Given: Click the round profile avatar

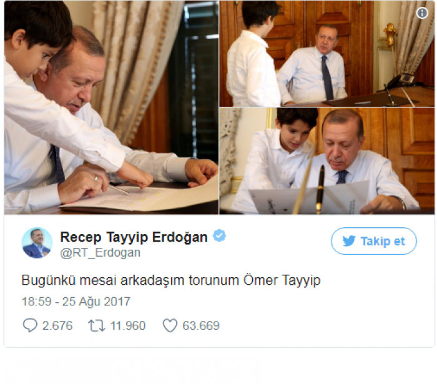Looking at the screenshot, I should [37, 243].
